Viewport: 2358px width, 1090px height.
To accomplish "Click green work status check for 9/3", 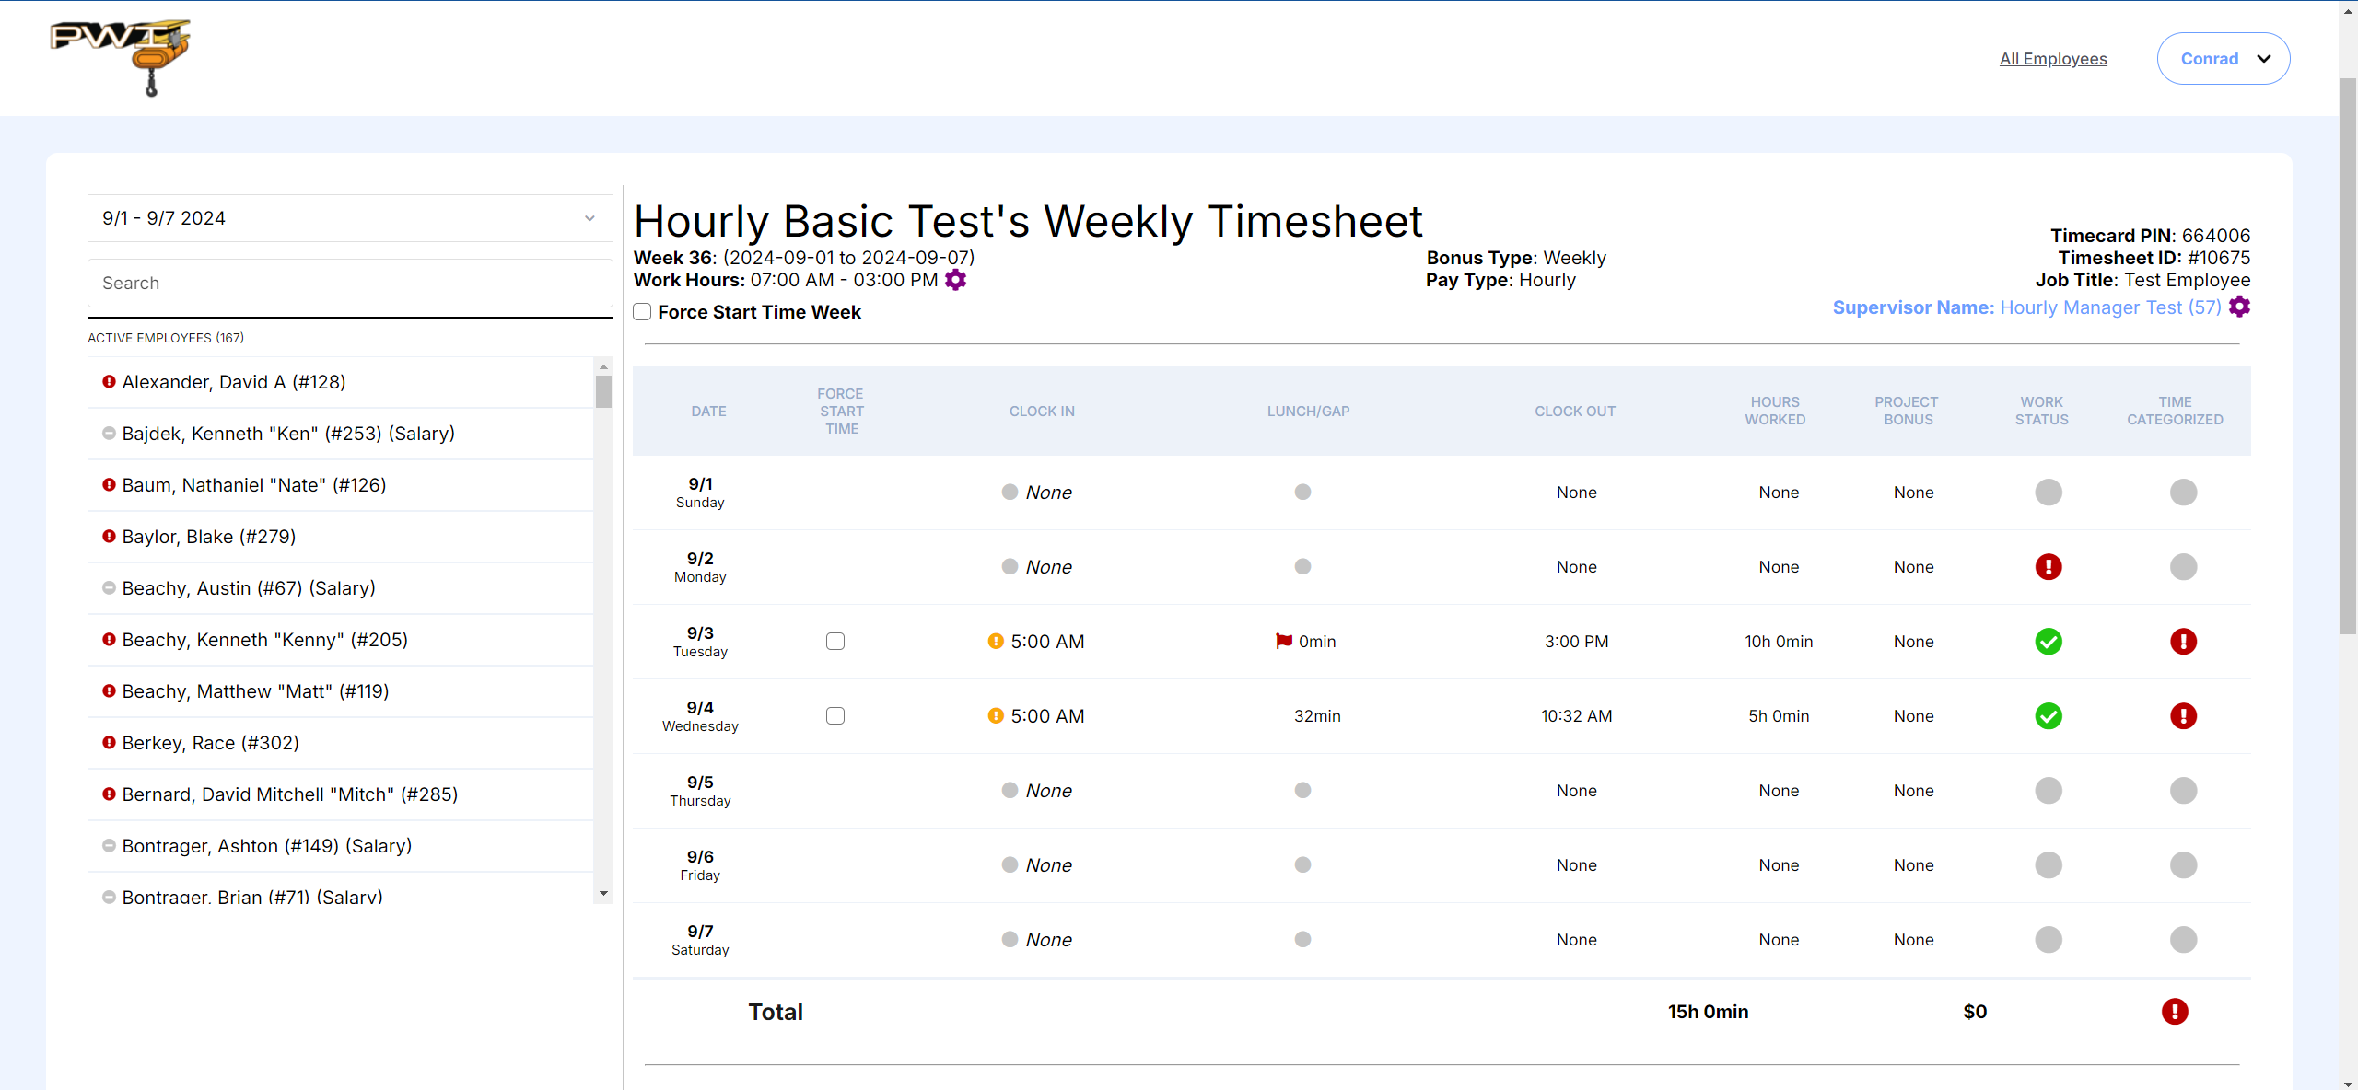I will pyautogui.click(x=2048, y=642).
